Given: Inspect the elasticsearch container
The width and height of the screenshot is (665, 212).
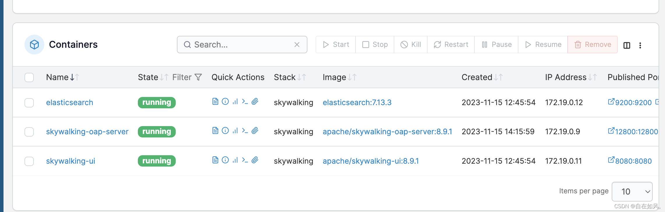Looking at the screenshot, I should (x=225, y=101).
